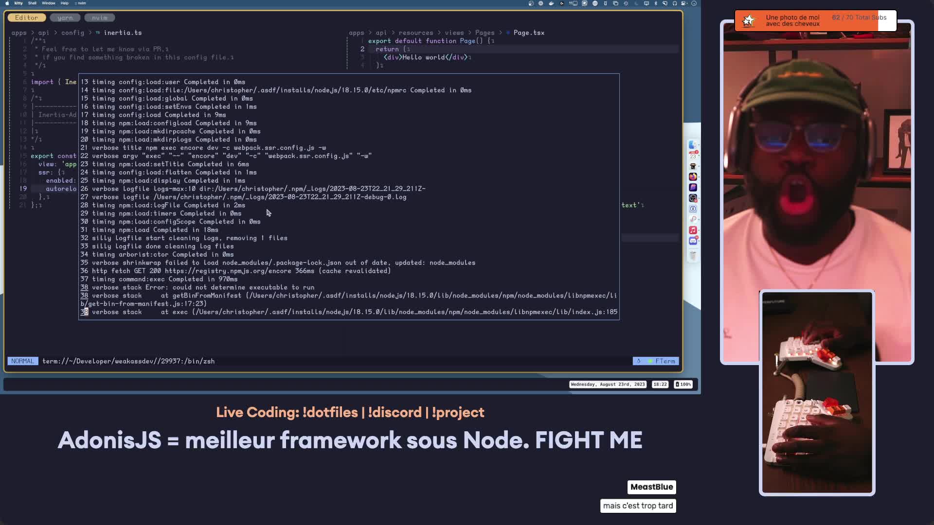Click the 100% battery widget

tap(683, 384)
